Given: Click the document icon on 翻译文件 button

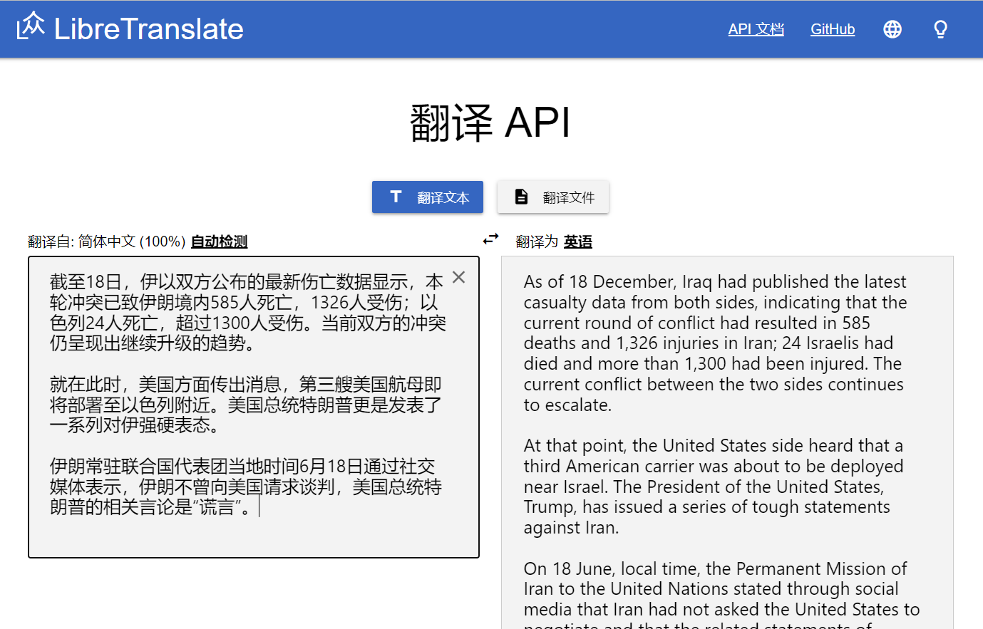Looking at the screenshot, I should 521,197.
